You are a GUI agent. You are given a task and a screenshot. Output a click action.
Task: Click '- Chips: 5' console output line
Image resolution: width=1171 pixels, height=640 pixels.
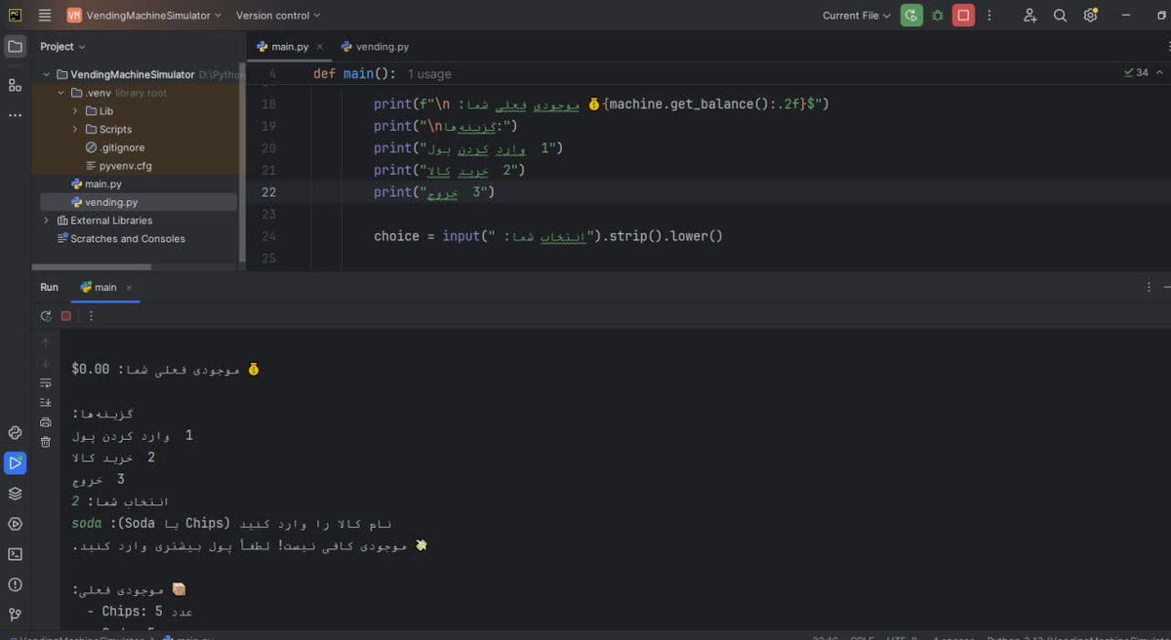[140, 612]
